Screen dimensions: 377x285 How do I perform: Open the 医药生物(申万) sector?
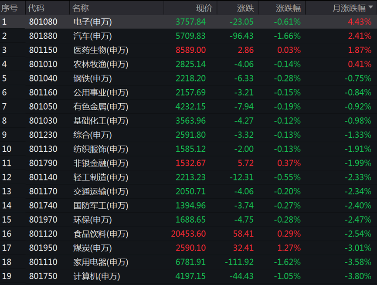pyautogui.click(x=101, y=50)
